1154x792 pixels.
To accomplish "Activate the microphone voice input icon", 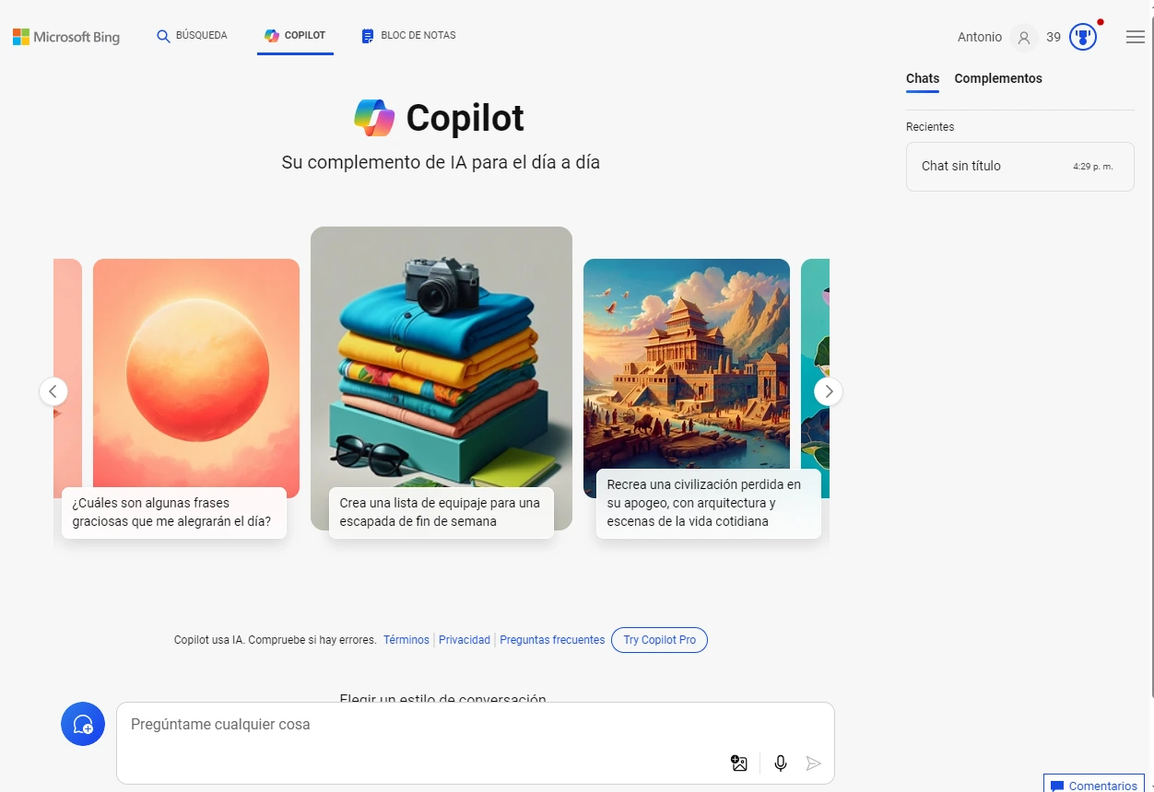I will [x=781, y=763].
